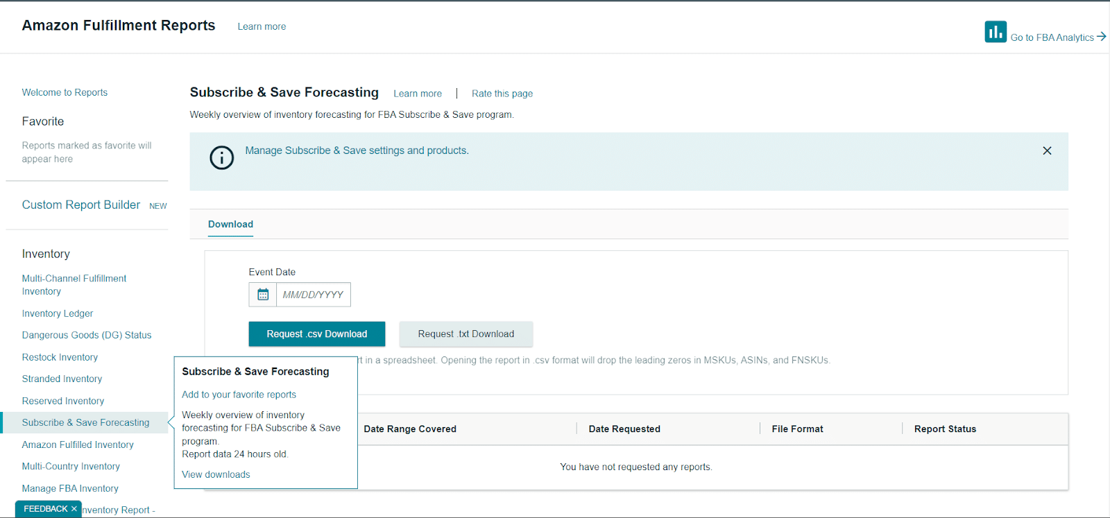Screen dimensions: 1110x518
Task: Close the FEEDBACK tab with its X
Action: pyautogui.click(x=74, y=509)
